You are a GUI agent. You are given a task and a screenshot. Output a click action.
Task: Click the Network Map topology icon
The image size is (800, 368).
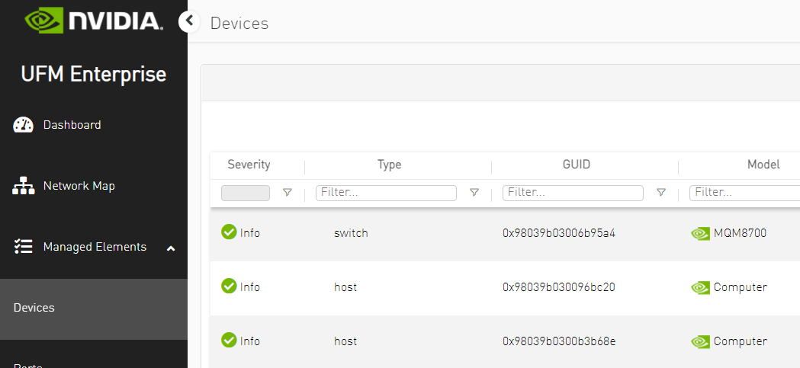tap(24, 186)
